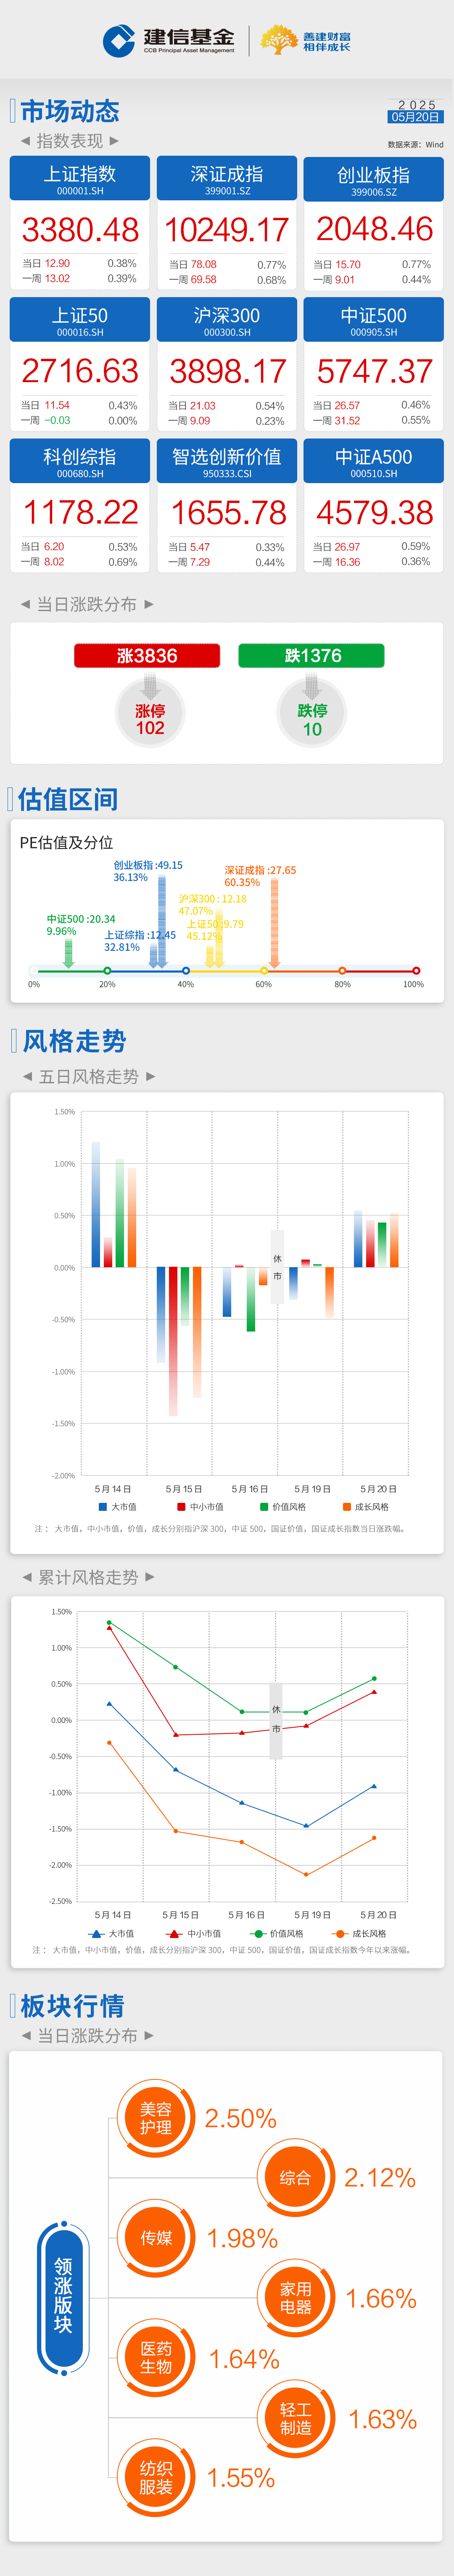Click the right triangle beside 指数表现
The height and width of the screenshot is (2576, 454).
point(114,141)
